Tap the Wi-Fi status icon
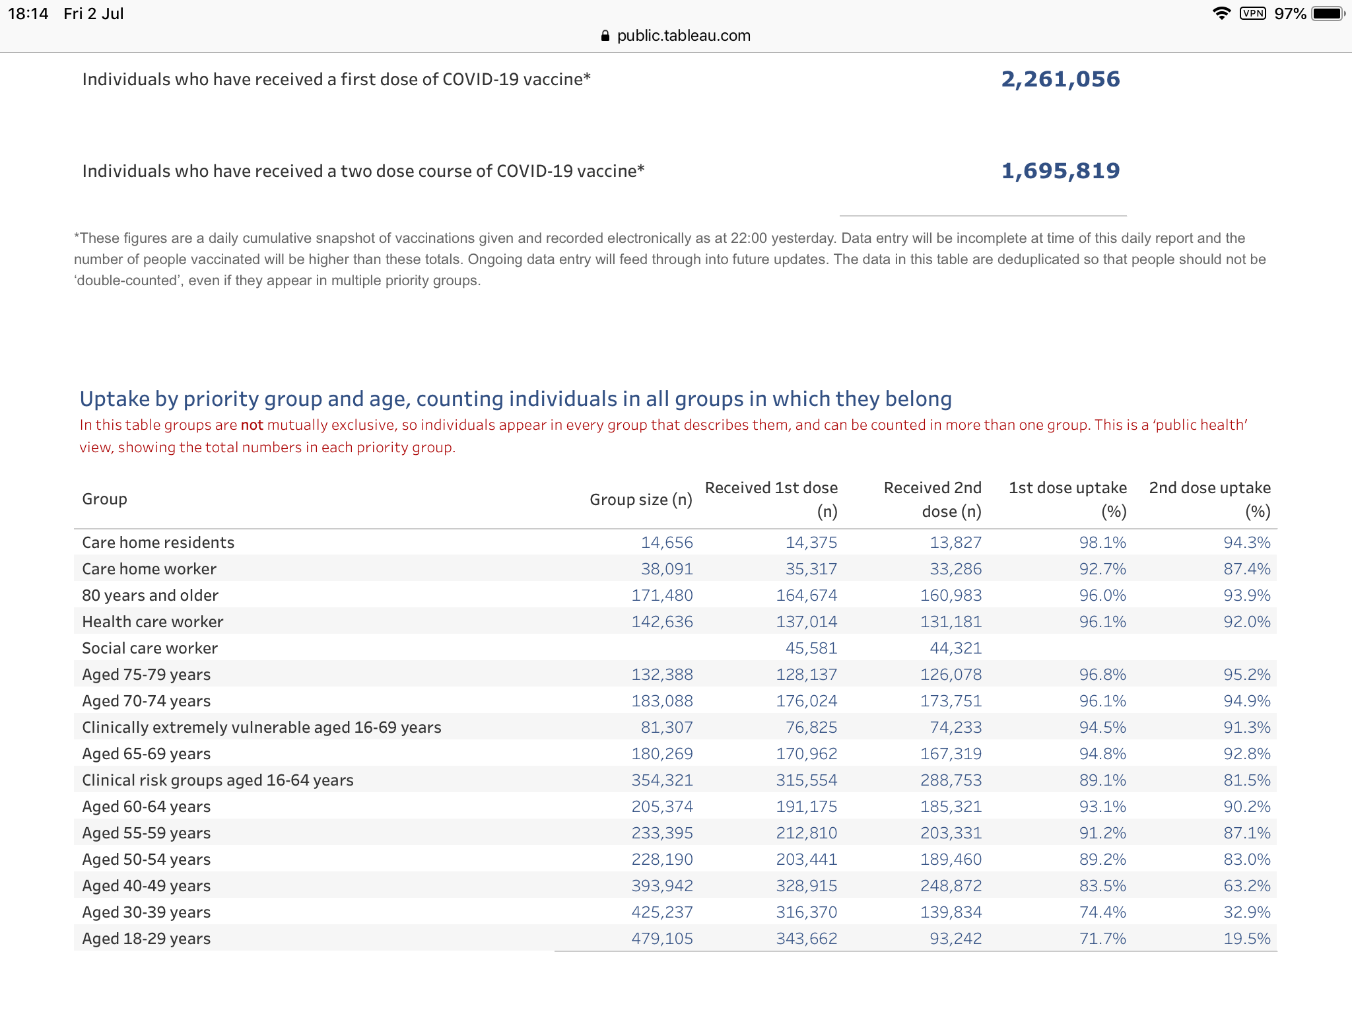 (1222, 13)
